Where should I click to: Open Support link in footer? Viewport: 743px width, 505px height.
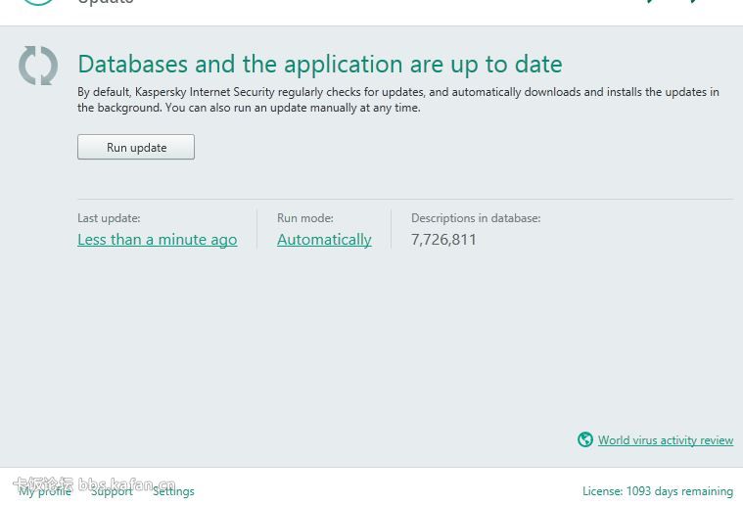(112, 491)
